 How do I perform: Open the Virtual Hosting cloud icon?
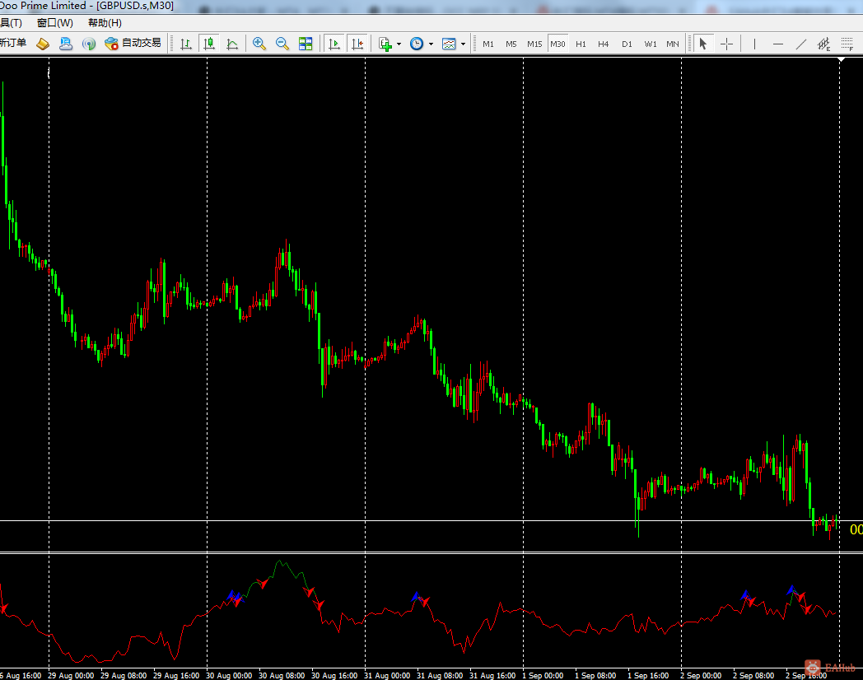pos(66,44)
